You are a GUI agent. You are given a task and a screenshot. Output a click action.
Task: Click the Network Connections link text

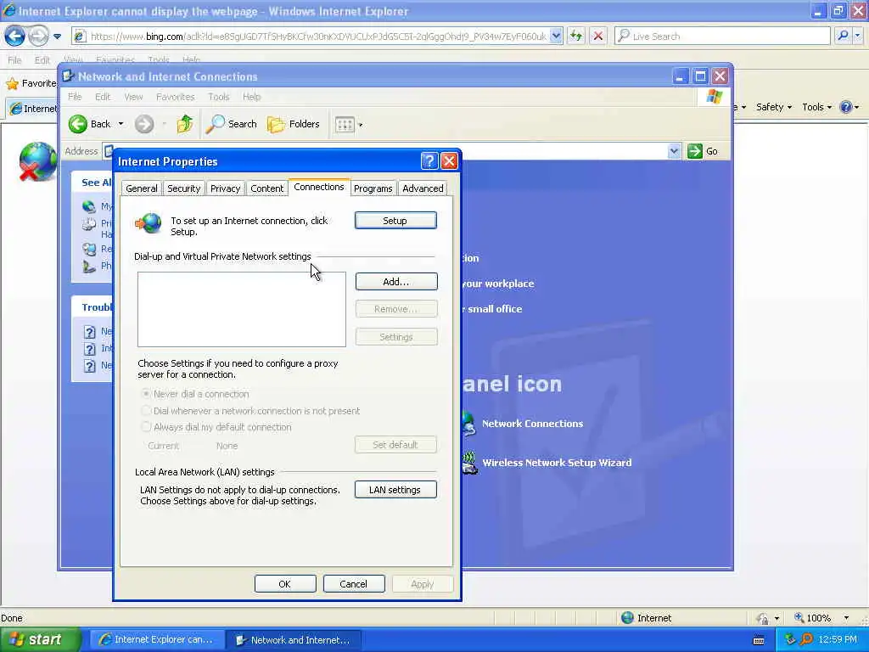(532, 424)
